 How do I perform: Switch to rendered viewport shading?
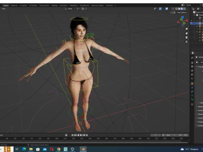tap(184, 9)
